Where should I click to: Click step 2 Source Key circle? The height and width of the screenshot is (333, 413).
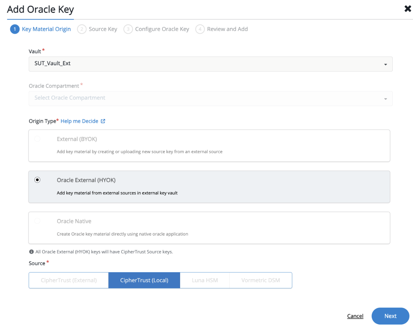click(82, 29)
